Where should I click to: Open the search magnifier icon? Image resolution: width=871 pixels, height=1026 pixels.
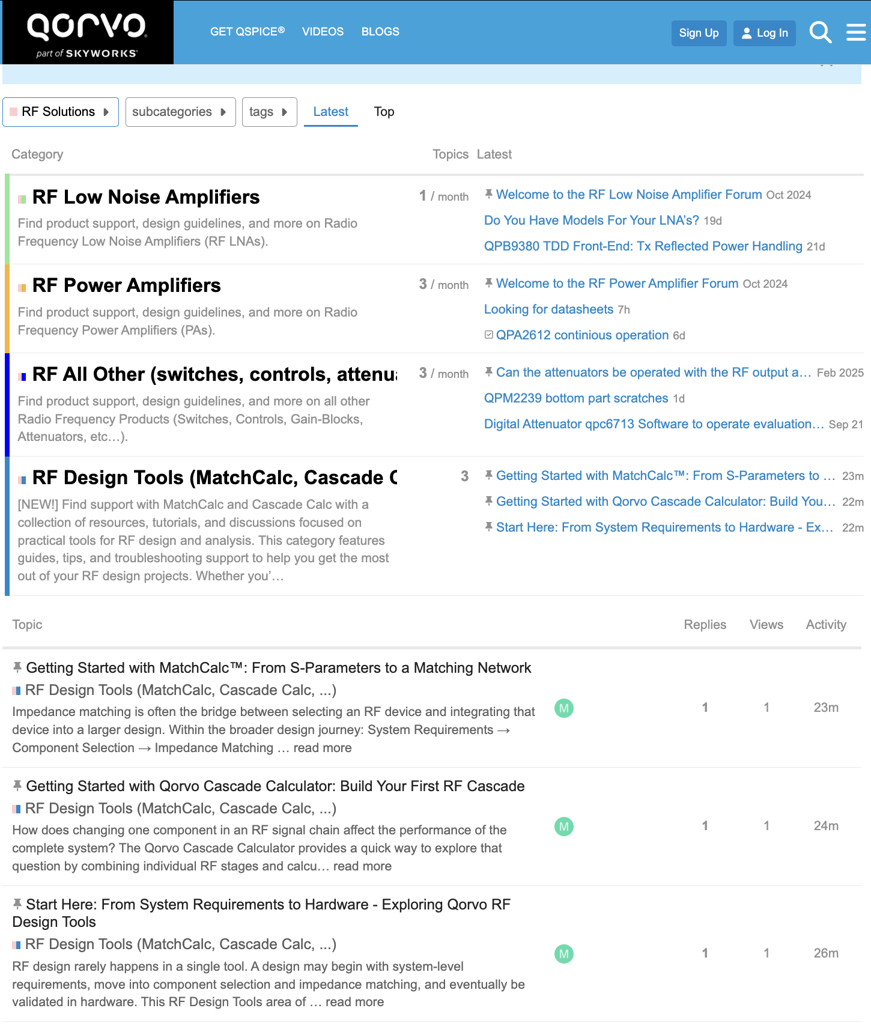pos(821,32)
